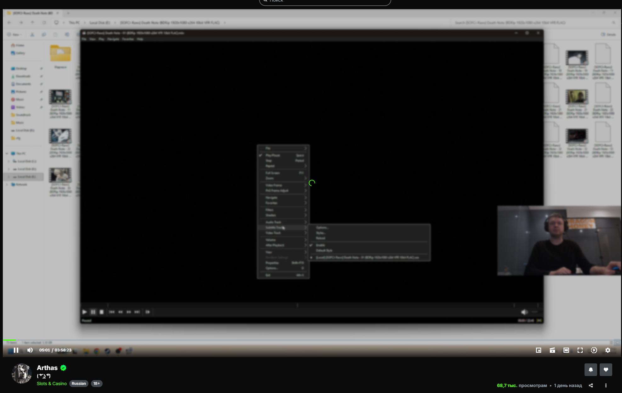Mute the player volume

coord(30,350)
